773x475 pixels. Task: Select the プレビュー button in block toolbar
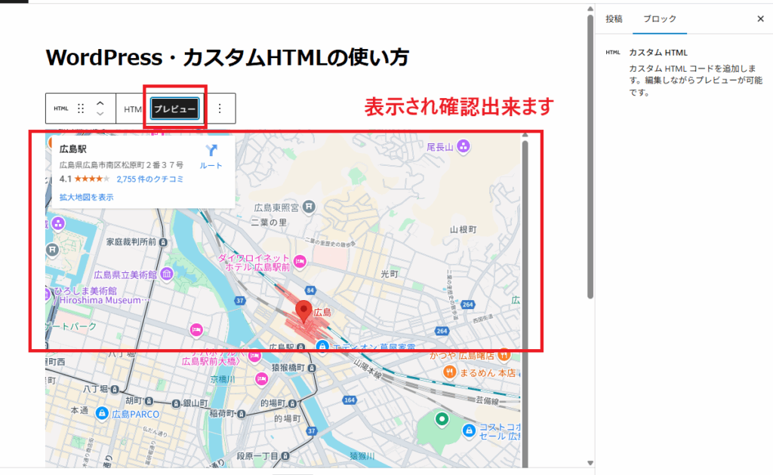tap(175, 109)
